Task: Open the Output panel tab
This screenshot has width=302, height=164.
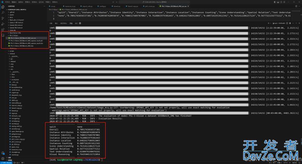Action: pyautogui.click(x=56, y=23)
